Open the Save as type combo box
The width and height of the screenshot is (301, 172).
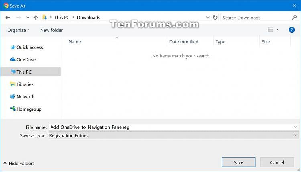click(x=173, y=135)
